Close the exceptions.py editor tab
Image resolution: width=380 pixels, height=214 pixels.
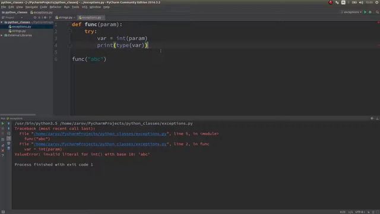[x=103, y=17]
